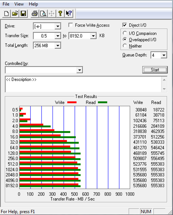Click the yellow question mark About icon
The height and width of the screenshot is (215, 173).
coord(60,13)
